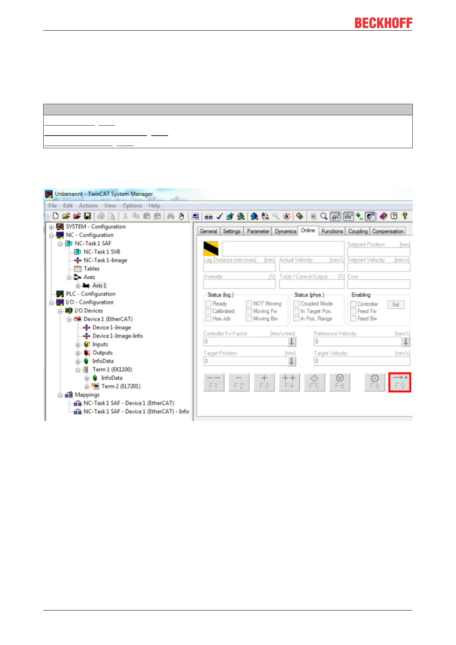Screen dimensions: 456x645
Task: Click the Set enabling button
Action: [396, 304]
